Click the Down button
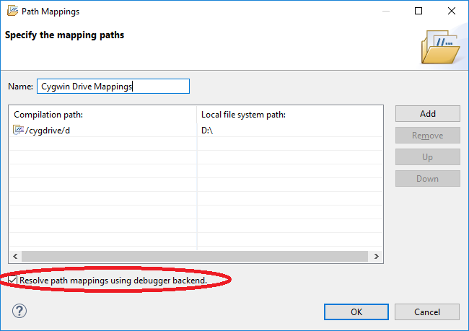 428,179
